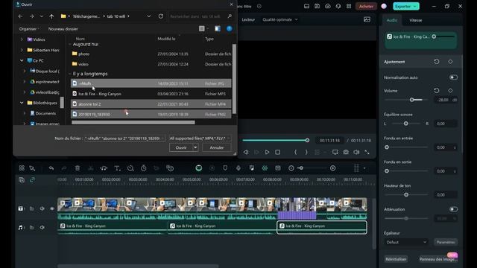Click the Annuler button
This screenshot has width=477, height=268.
[217, 147]
